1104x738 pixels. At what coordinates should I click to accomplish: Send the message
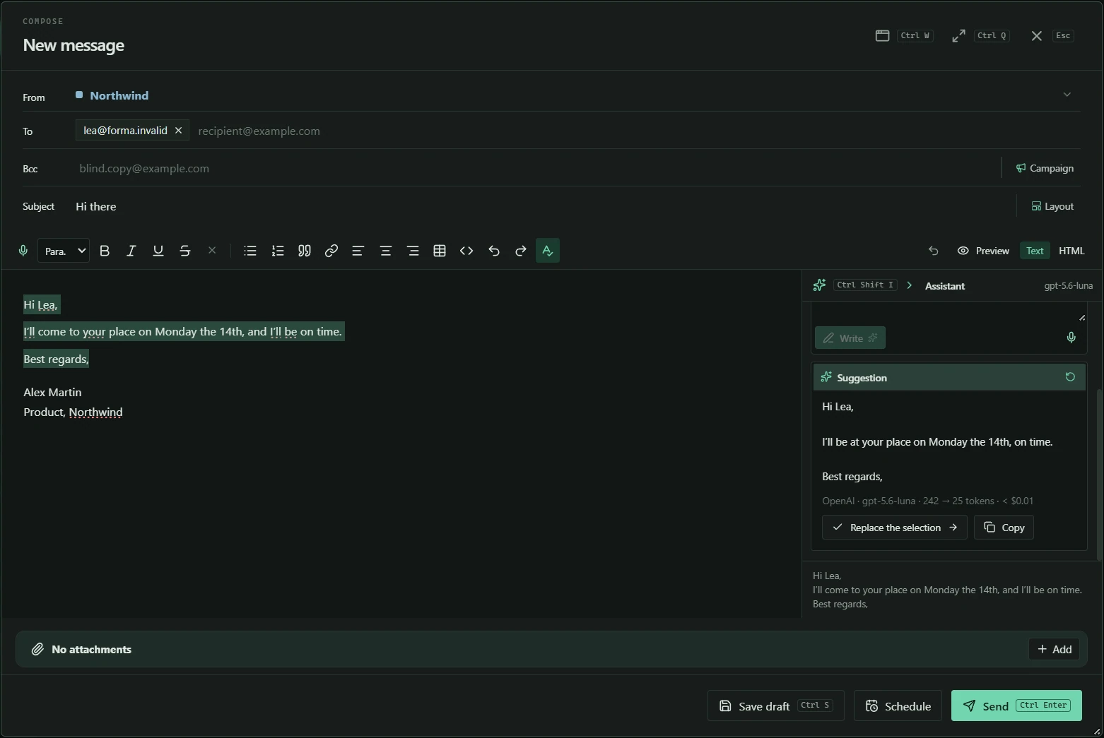pos(1016,706)
